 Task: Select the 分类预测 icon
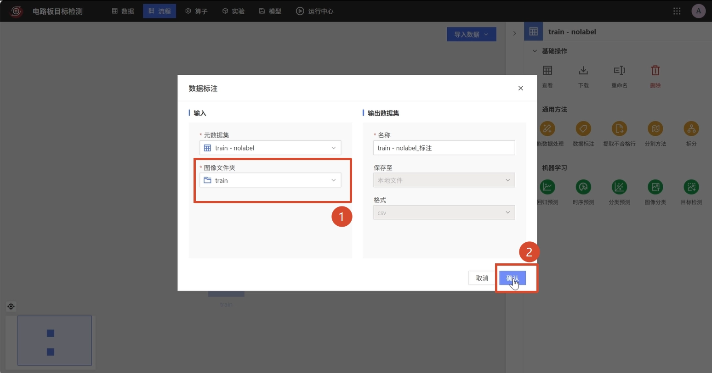[x=619, y=187]
